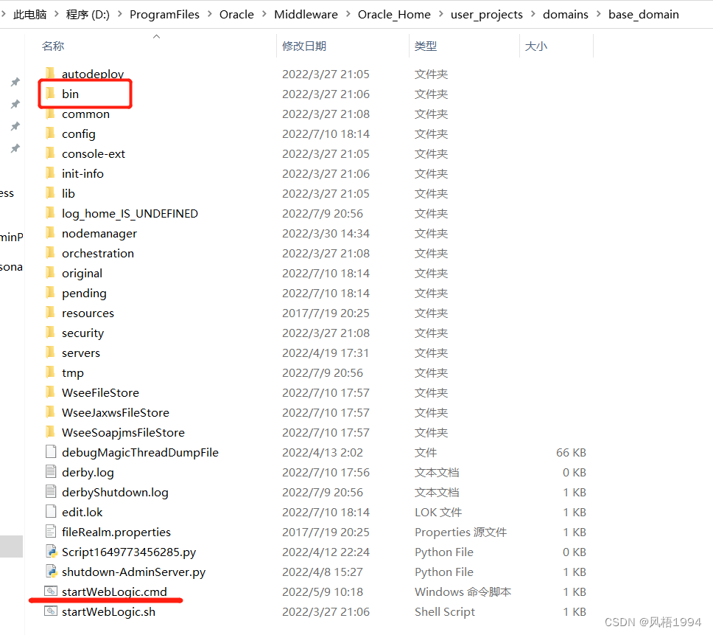Select shutdown-AdminServer.py Python file icon
Viewport: 713px width, 635px height.
pyautogui.click(x=51, y=572)
